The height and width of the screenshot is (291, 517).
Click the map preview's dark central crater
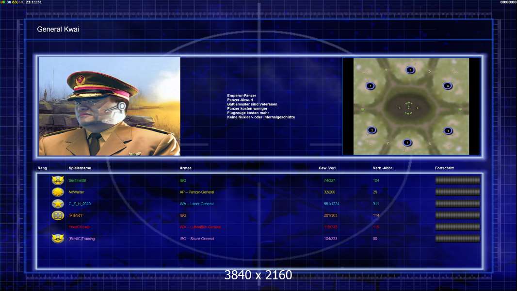(x=408, y=108)
